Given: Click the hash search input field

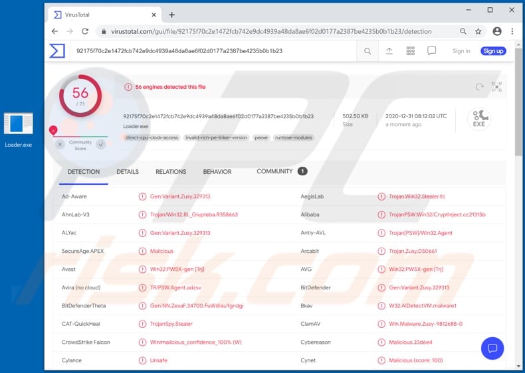Looking at the screenshot, I should pos(213,51).
